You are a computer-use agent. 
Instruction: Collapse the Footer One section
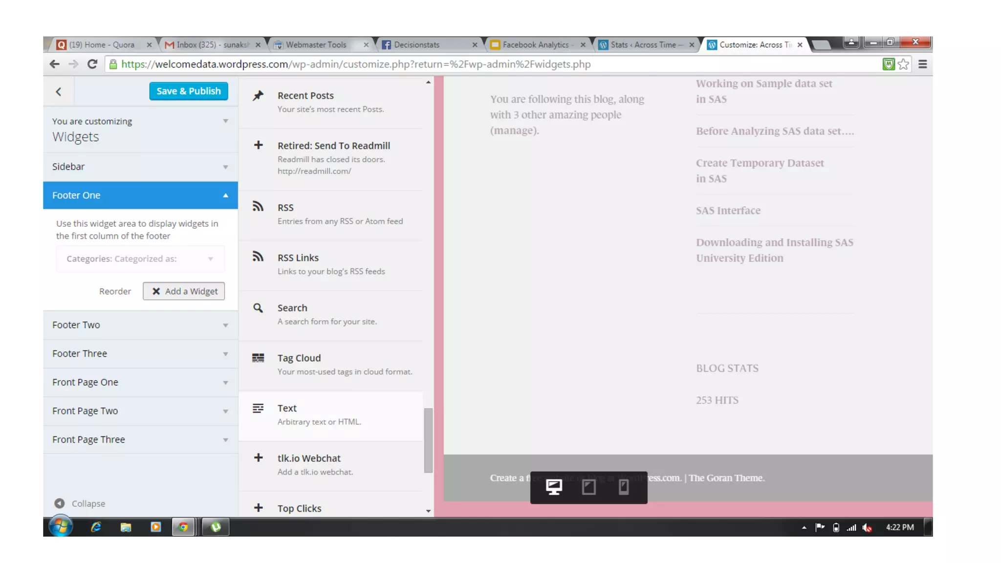coord(140,195)
